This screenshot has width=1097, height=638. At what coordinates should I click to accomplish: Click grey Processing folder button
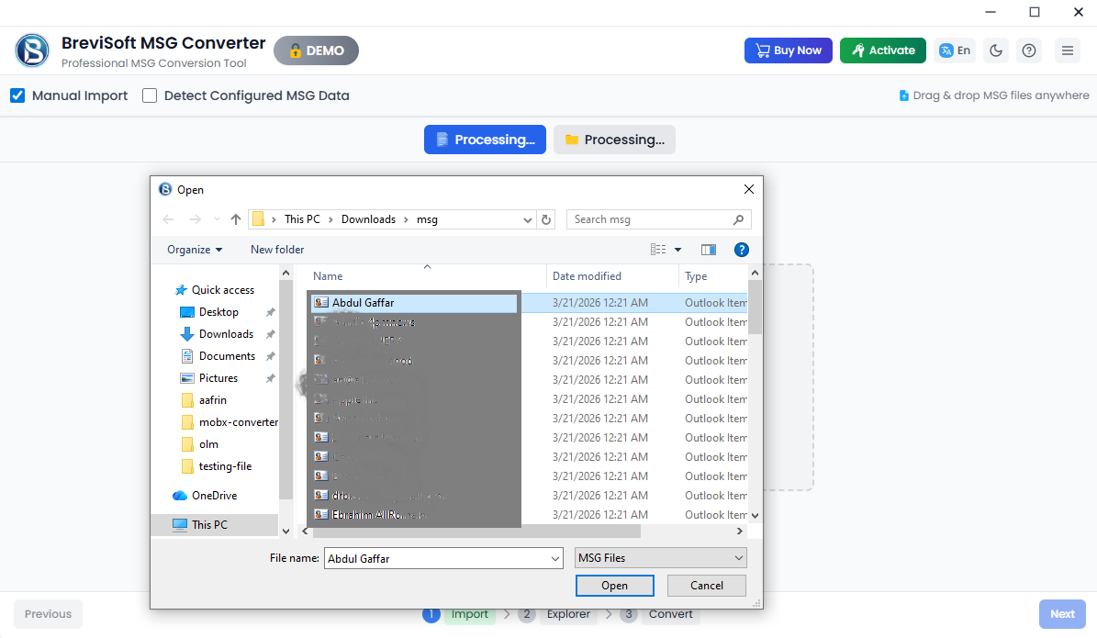point(614,140)
